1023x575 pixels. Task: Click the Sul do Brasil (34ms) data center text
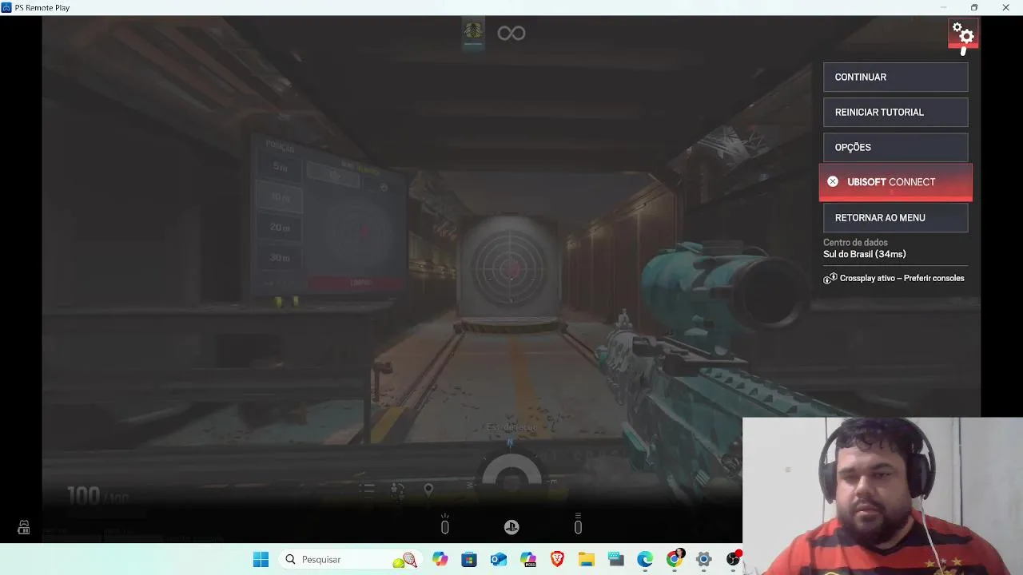pyautogui.click(x=865, y=254)
